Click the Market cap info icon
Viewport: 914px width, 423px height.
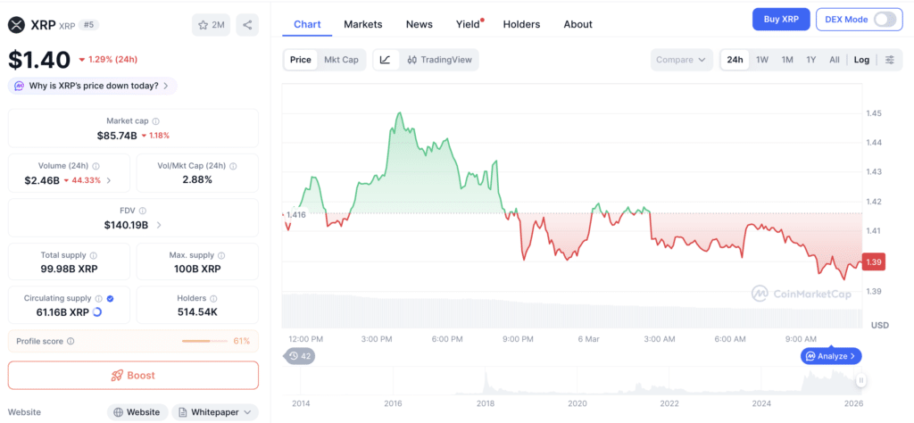155,121
